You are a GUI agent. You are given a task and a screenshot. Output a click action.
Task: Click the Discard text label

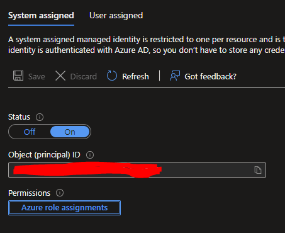click(x=84, y=77)
